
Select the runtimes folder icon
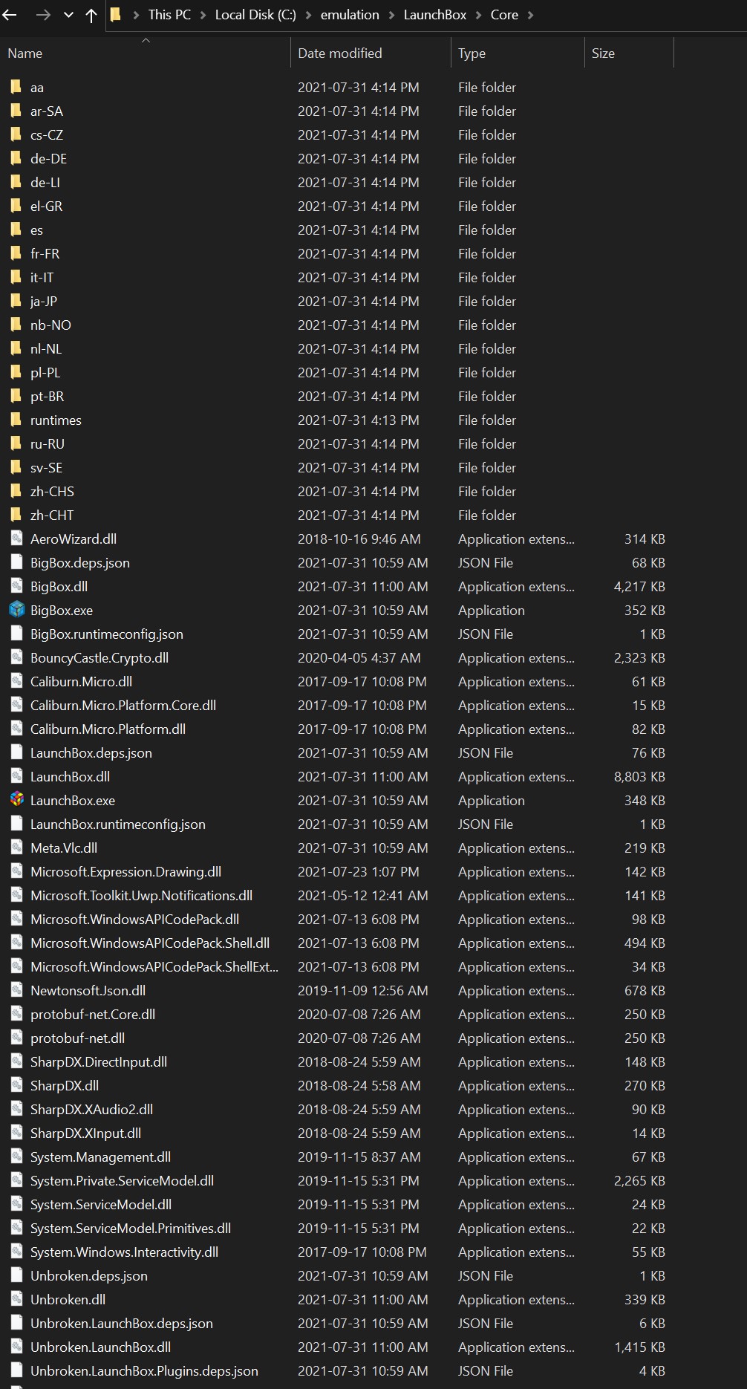[x=16, y=420]
